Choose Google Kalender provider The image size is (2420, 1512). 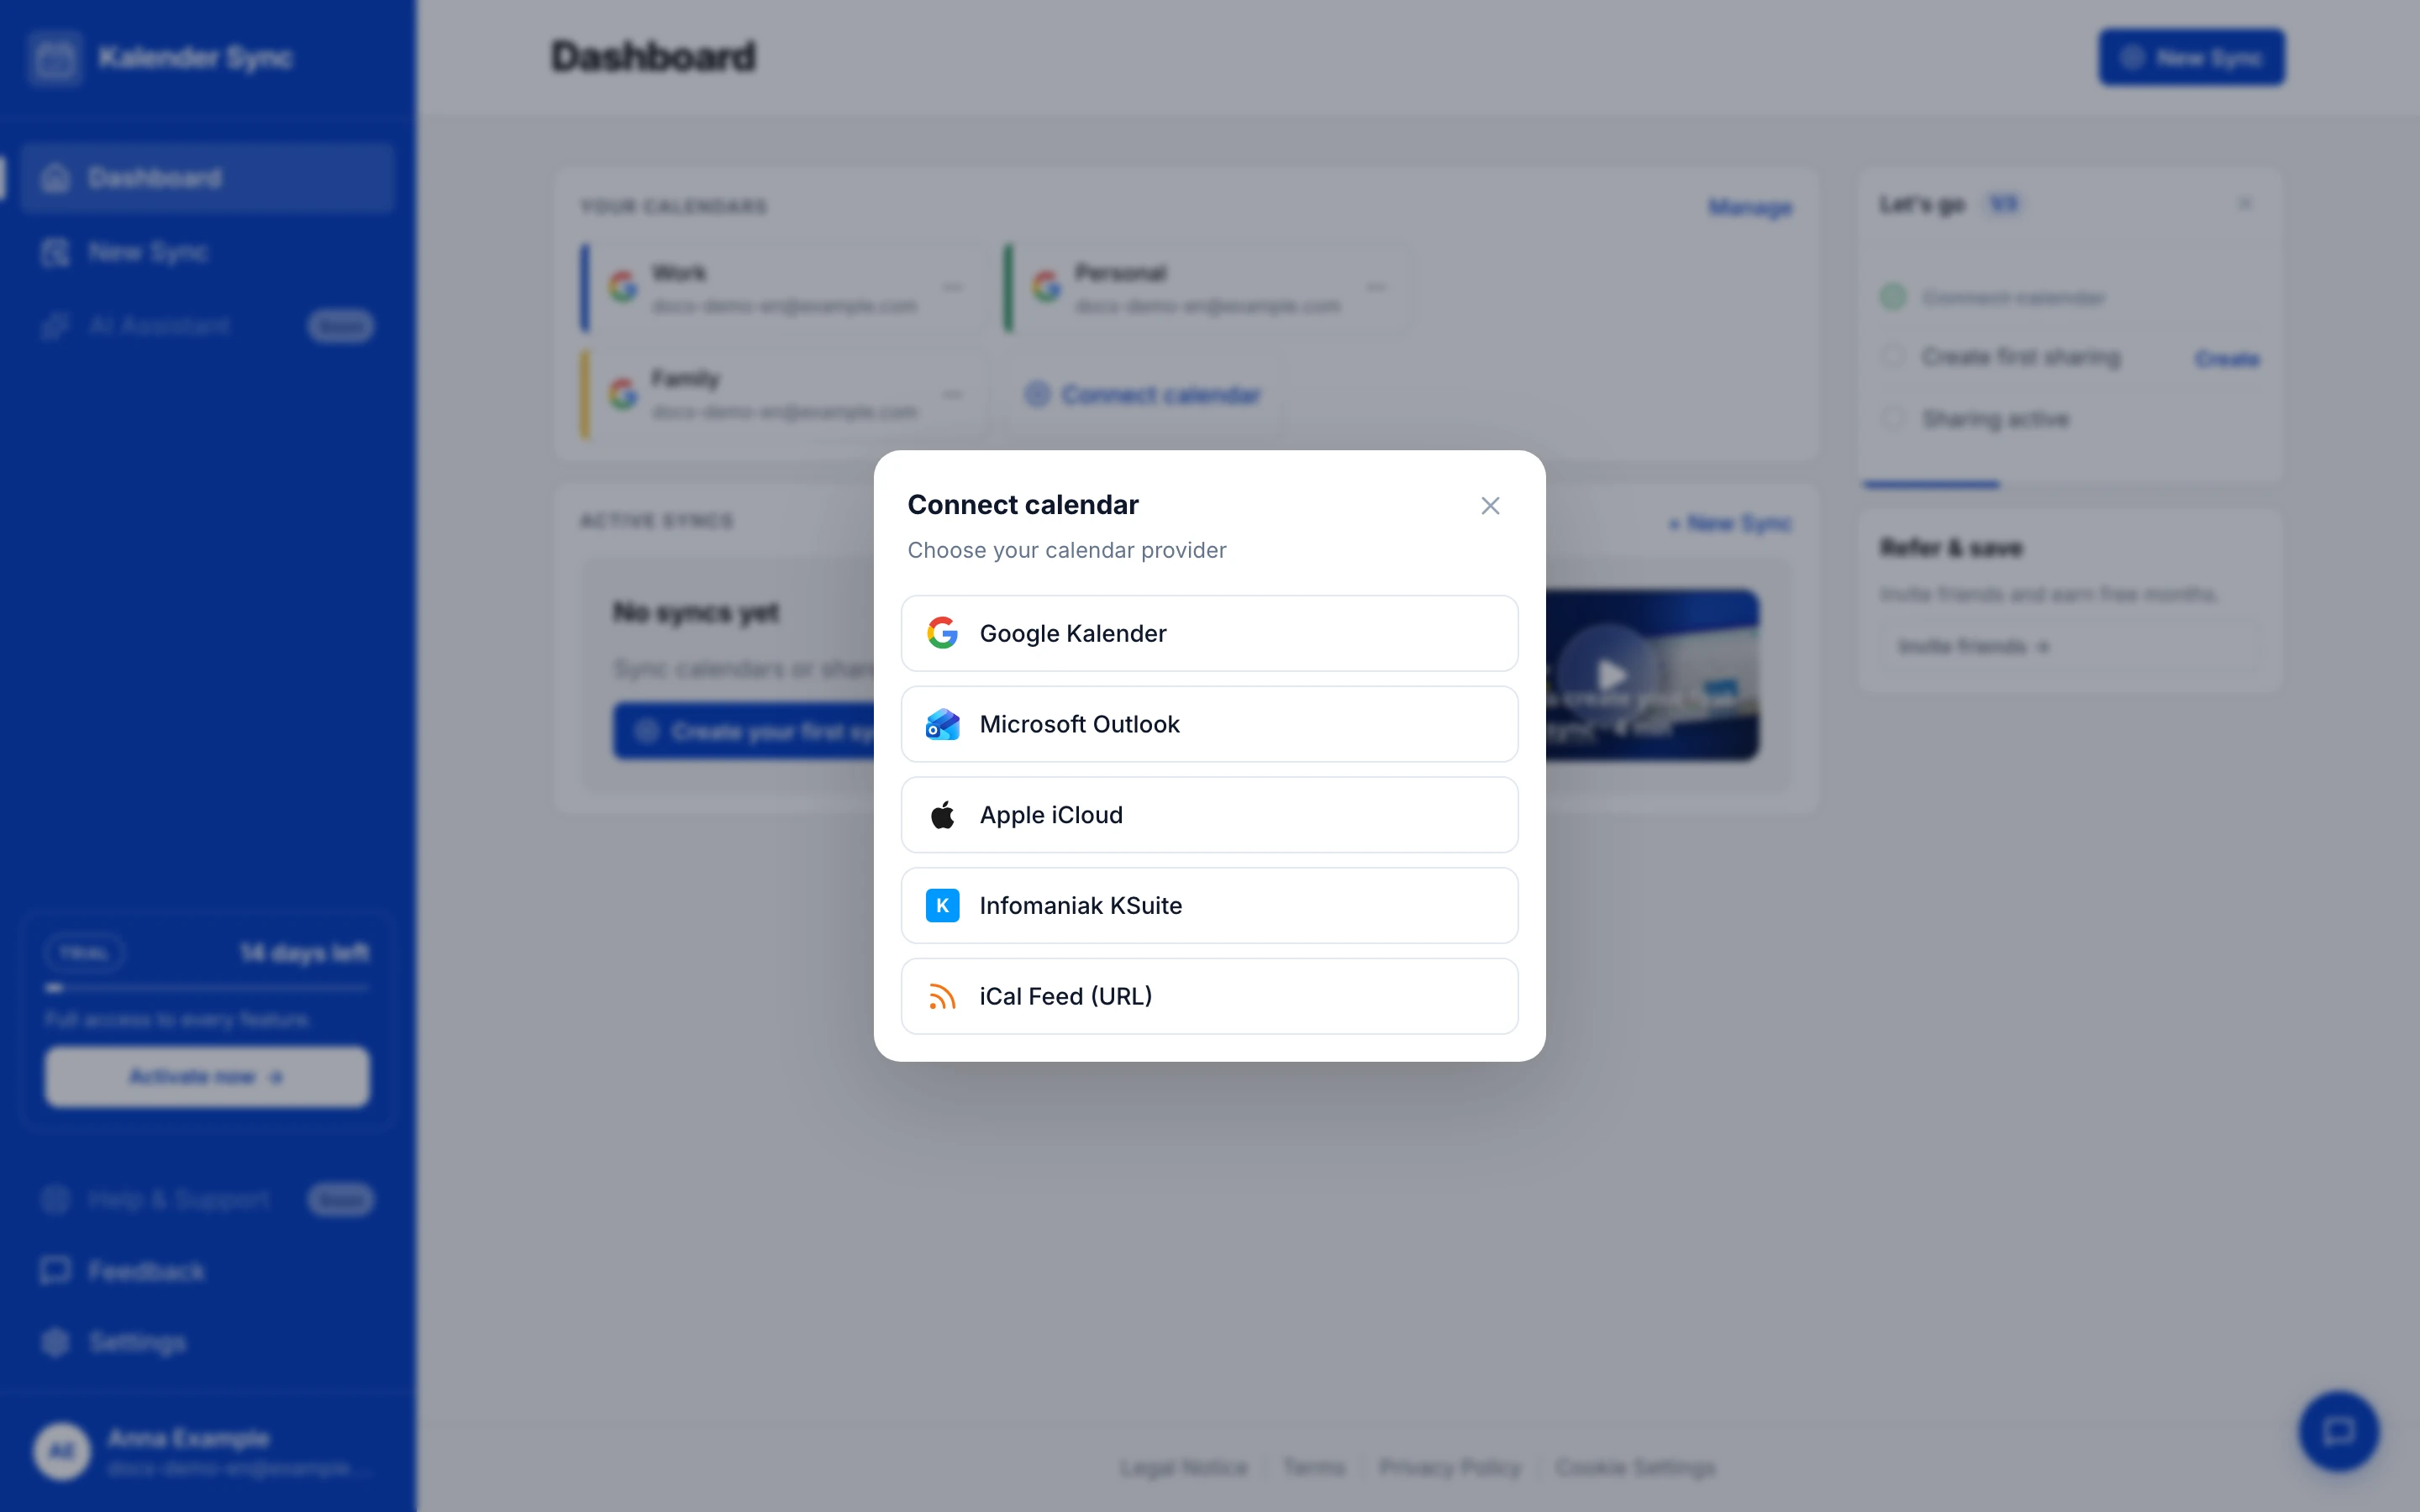1209,633
